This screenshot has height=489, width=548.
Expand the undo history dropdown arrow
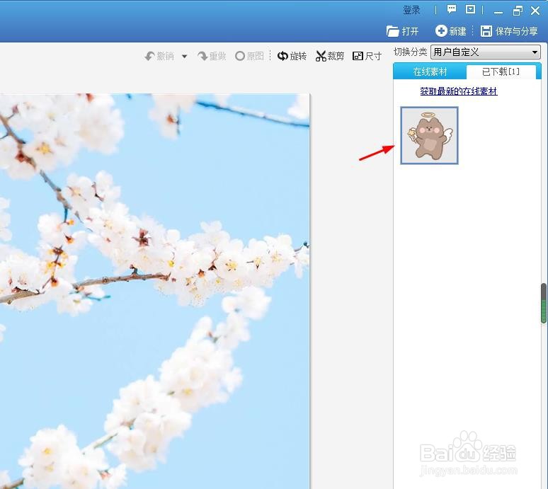tap(185, 56)
